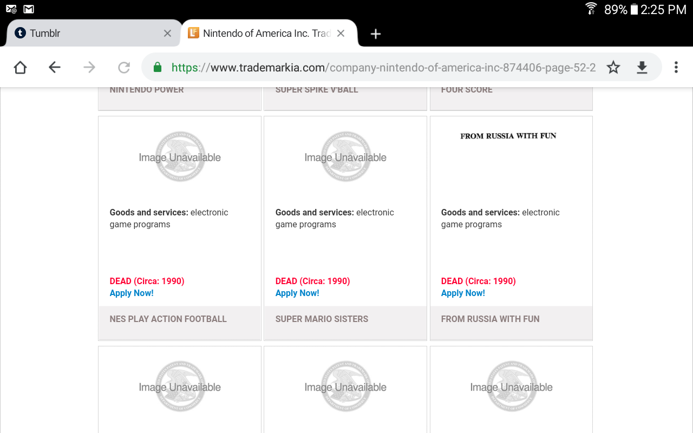The height and width of the screenshot is (433, 693).
Task: Click DEAD (Circa: 1990) status under NES Play Action Football
Action: click(x=147, y=281)
